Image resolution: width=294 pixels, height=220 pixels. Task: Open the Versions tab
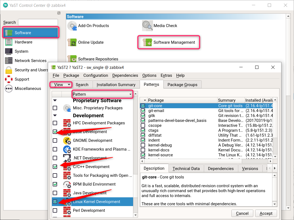(x=250, y=169)
